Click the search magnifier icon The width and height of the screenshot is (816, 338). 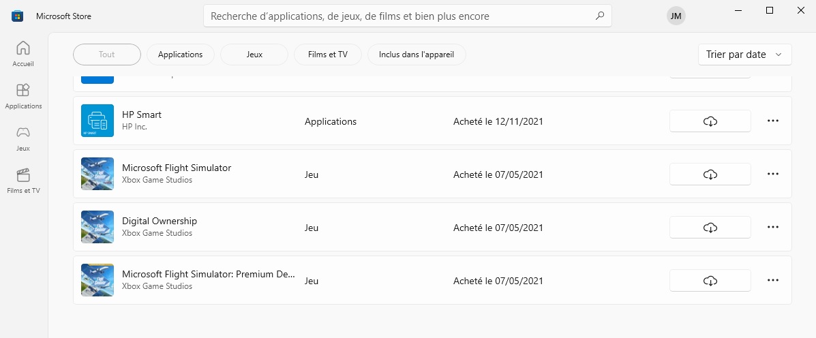(x=600, y=16)
